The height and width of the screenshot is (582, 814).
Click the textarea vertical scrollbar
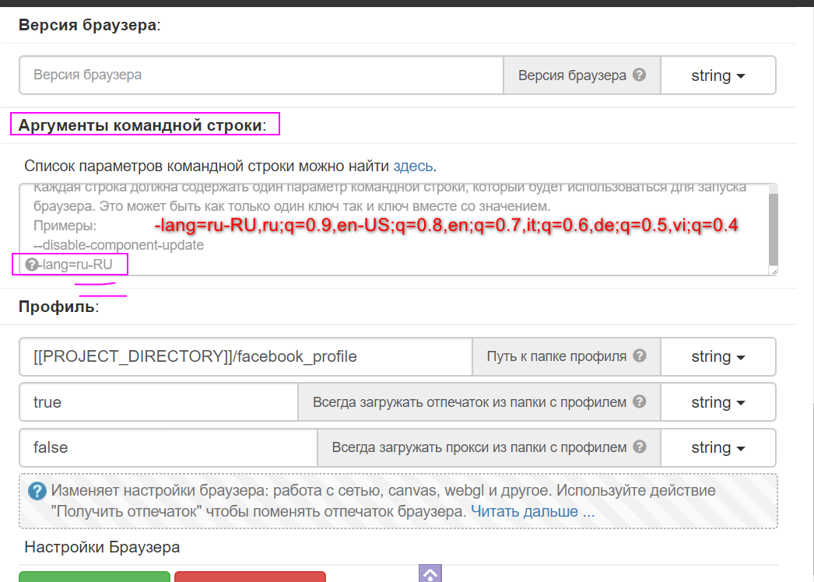(772, 230)
